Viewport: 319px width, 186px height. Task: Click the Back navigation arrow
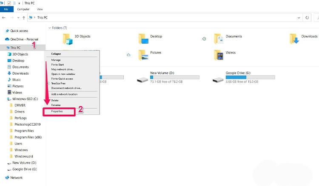point(4,18)
